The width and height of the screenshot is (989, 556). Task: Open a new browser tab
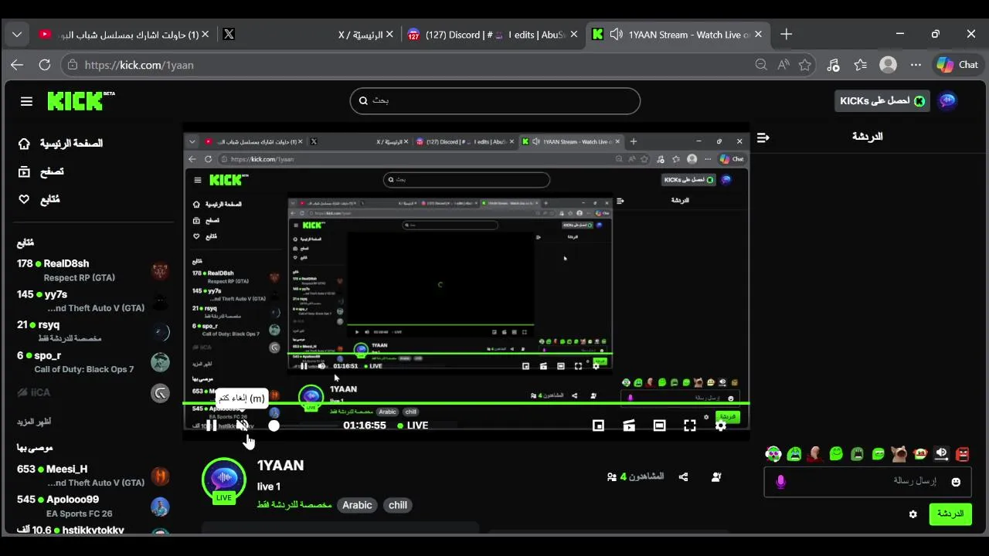tap(786, 34)
